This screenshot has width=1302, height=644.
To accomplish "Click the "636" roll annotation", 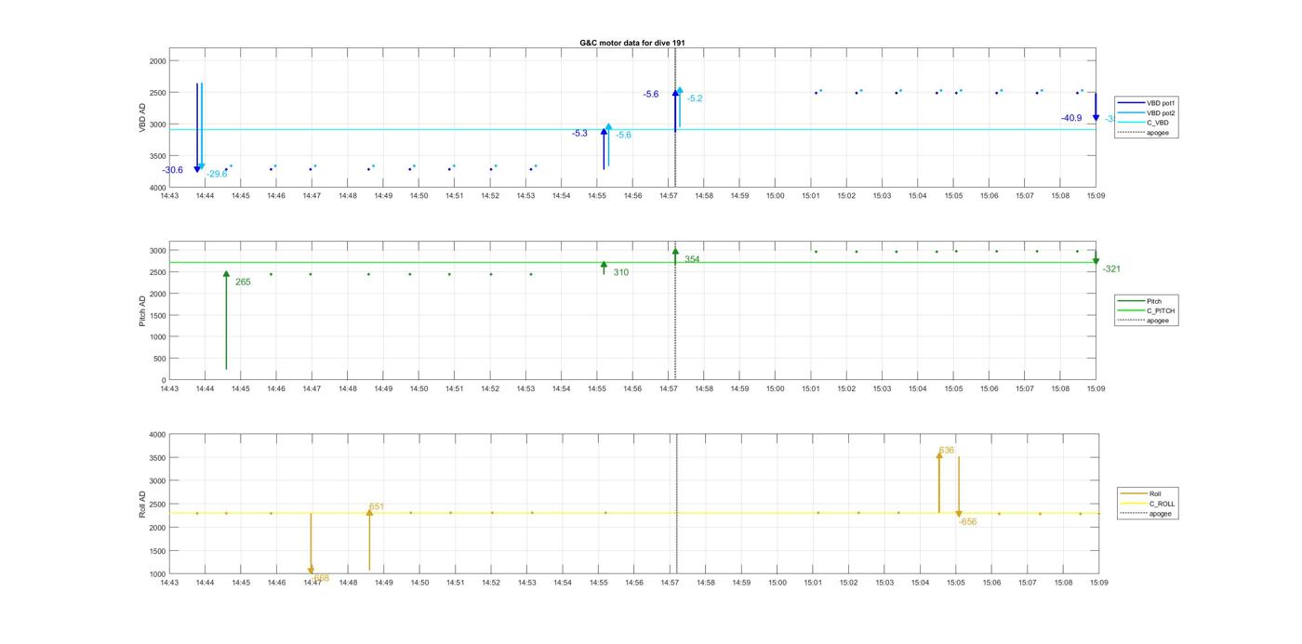I will [947, 450].
